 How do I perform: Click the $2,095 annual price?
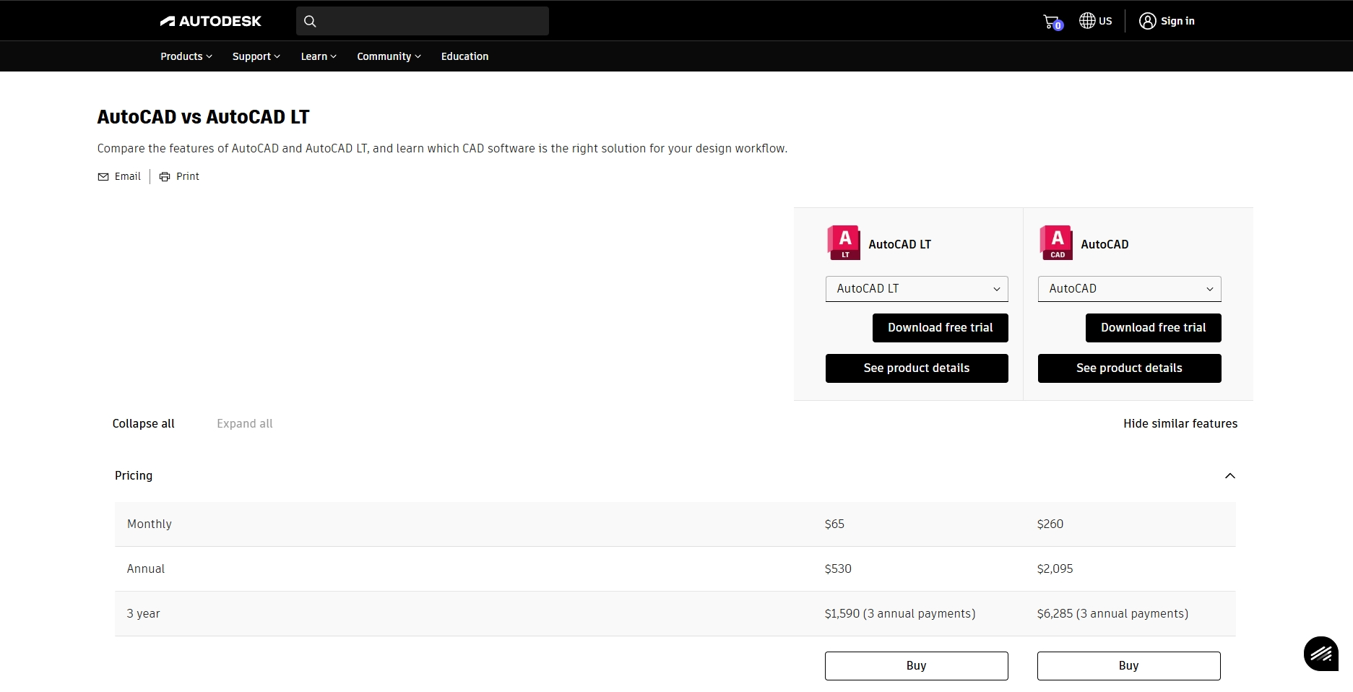(1055, 569)
